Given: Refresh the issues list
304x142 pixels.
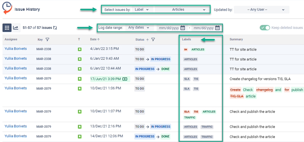Looking at the screenshot, I should (x=55, y=28).
